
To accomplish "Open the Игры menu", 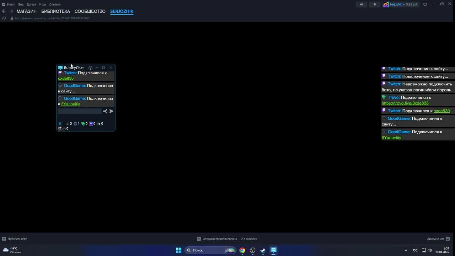I will click(x=43, y=5).
